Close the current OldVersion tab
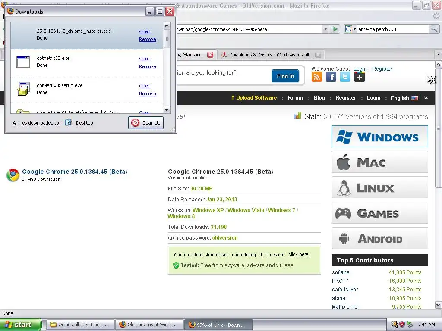This screenshot has width=442, height=331. [x=210, y=55]
